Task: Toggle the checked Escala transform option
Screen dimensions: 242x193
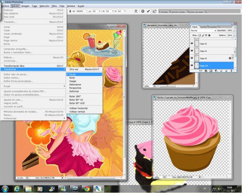Action: [84, 74]
